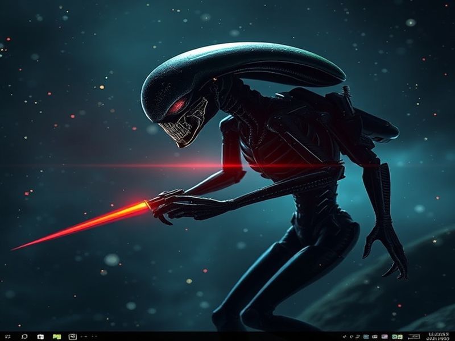Open the white-outlined camera-style taskbar app
455x341 pixels.
click(x=73, y=336)
